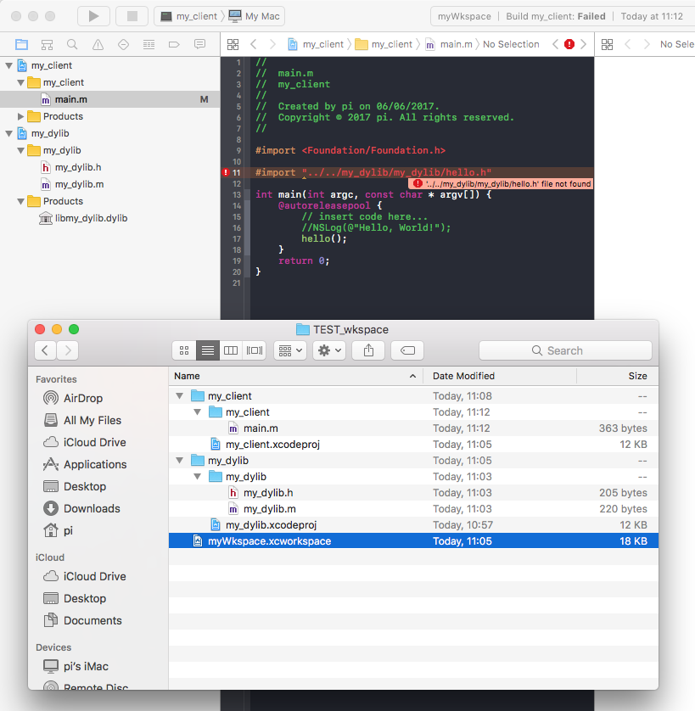Expand my_client's Products group in Xcode

[x=21, y=116]
